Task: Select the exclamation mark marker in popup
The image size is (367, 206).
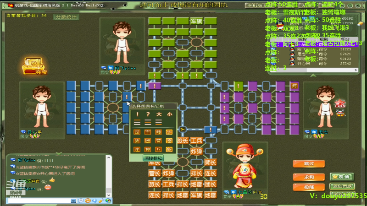Action: [x=137, y=114]
